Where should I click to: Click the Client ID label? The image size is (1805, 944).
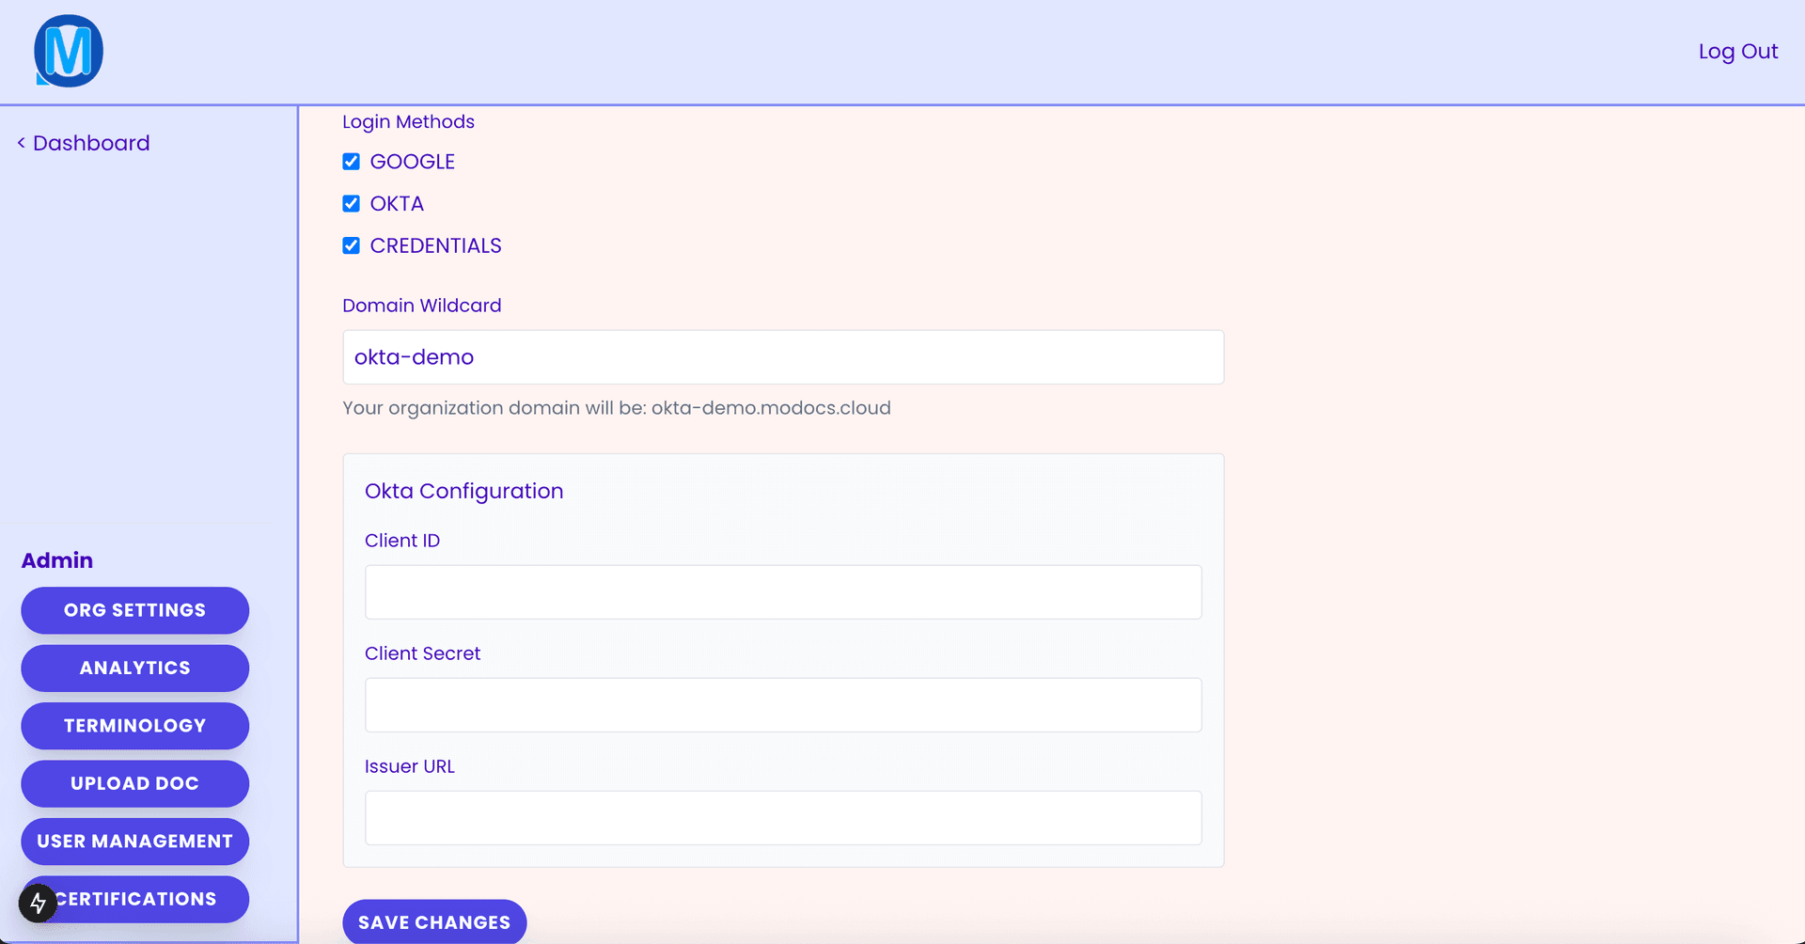coord(402,541)
